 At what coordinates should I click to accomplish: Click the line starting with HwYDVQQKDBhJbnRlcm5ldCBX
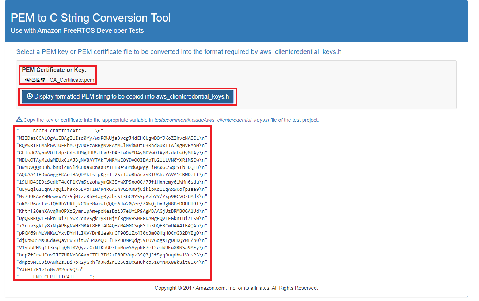click(x=112, y=167)
